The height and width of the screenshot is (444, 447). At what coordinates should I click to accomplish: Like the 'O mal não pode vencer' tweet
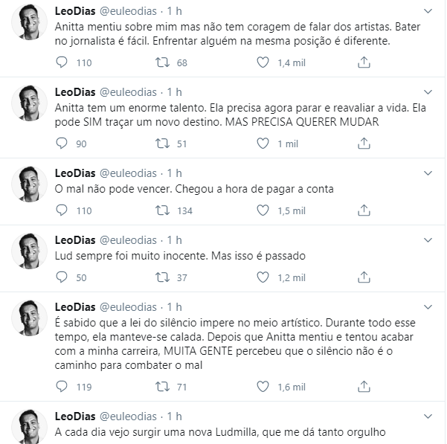pos(263,210)
